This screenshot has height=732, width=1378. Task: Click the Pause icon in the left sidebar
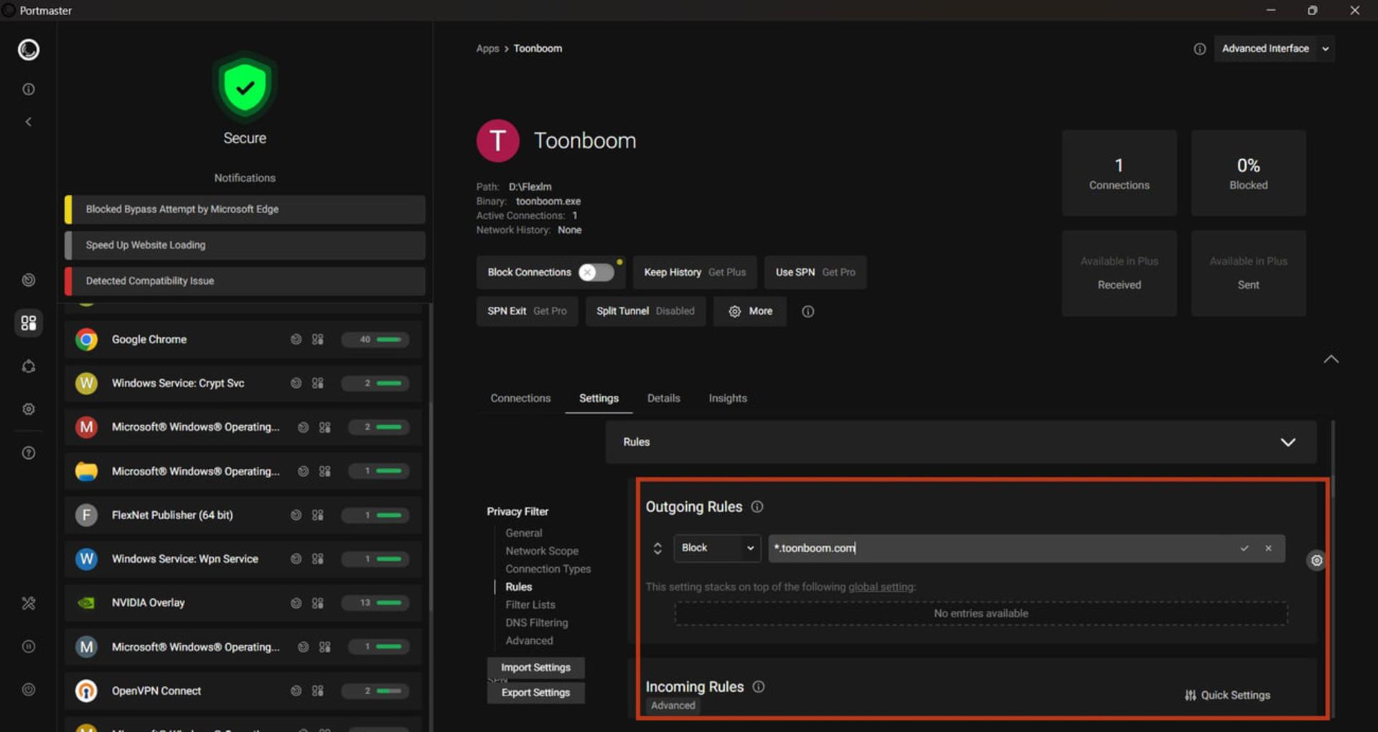pos(29,646)
